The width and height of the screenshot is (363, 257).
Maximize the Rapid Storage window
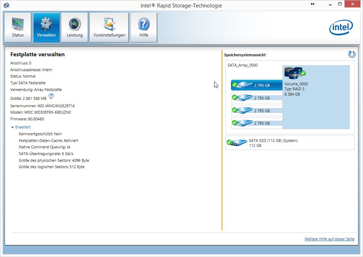[x=340, y=4]
